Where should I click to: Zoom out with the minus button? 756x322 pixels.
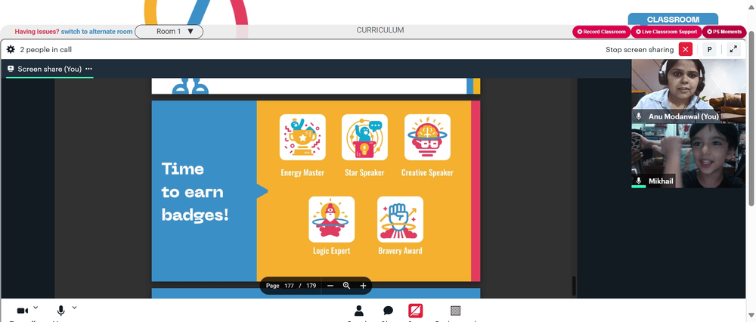click(x=330, y=286)
